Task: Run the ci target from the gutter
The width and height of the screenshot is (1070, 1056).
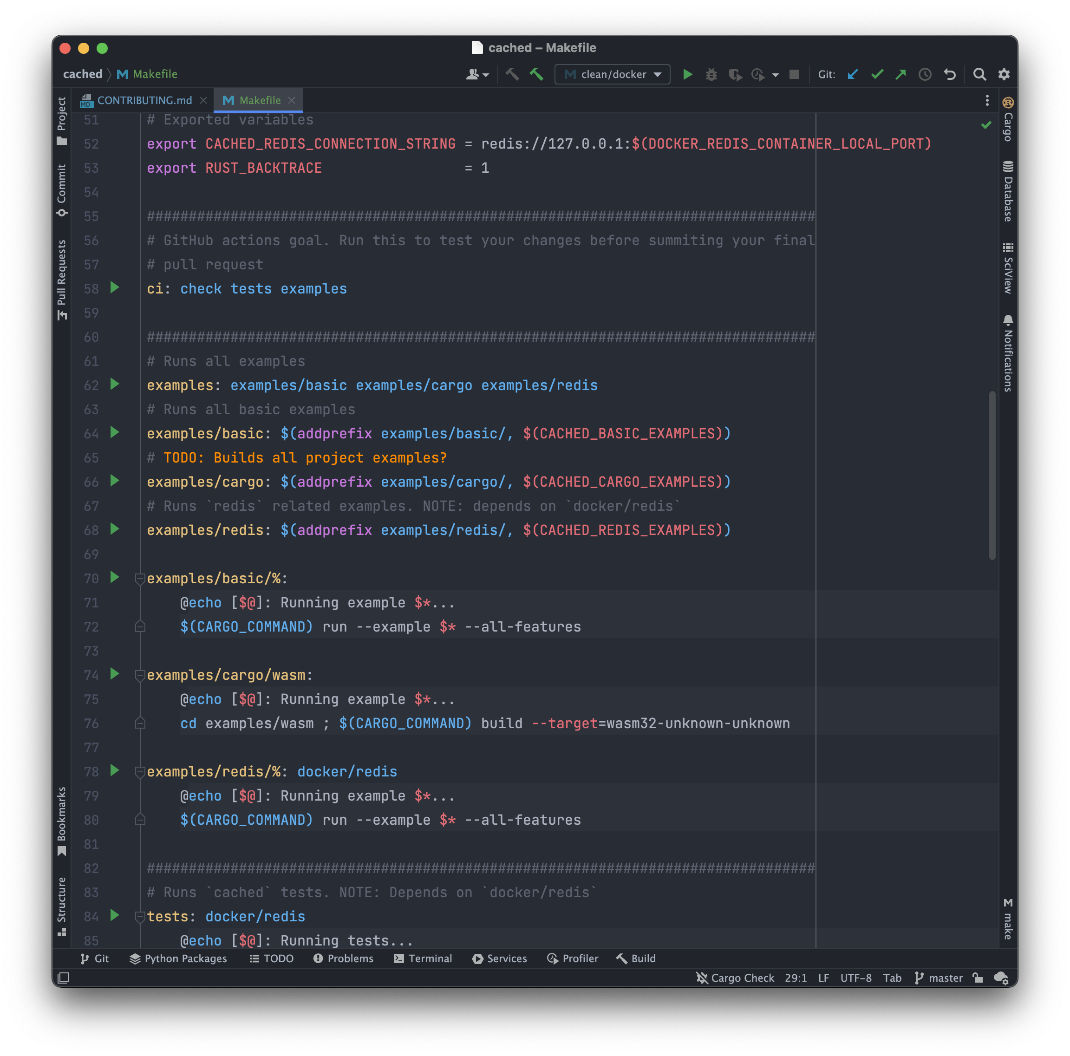Action: click(115, 288)
